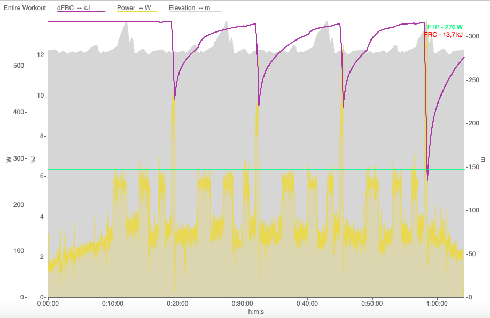Click the 0:40:00 time axis tick
The image size is (490, 318).
pyautogui.click(x=307, y=304)
